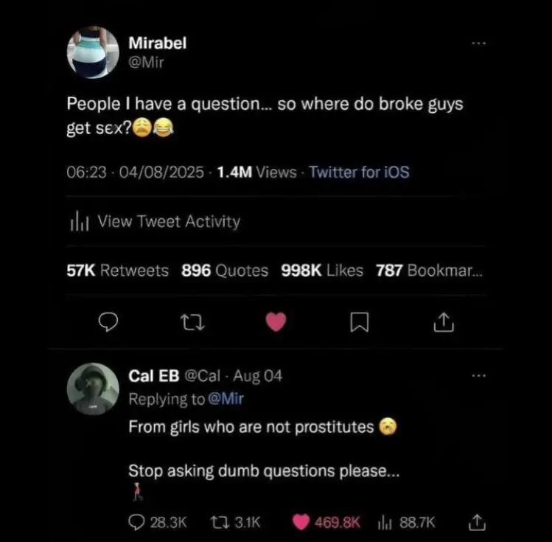
Task: Show the 998K Likes list
Action: pos(322,271)
